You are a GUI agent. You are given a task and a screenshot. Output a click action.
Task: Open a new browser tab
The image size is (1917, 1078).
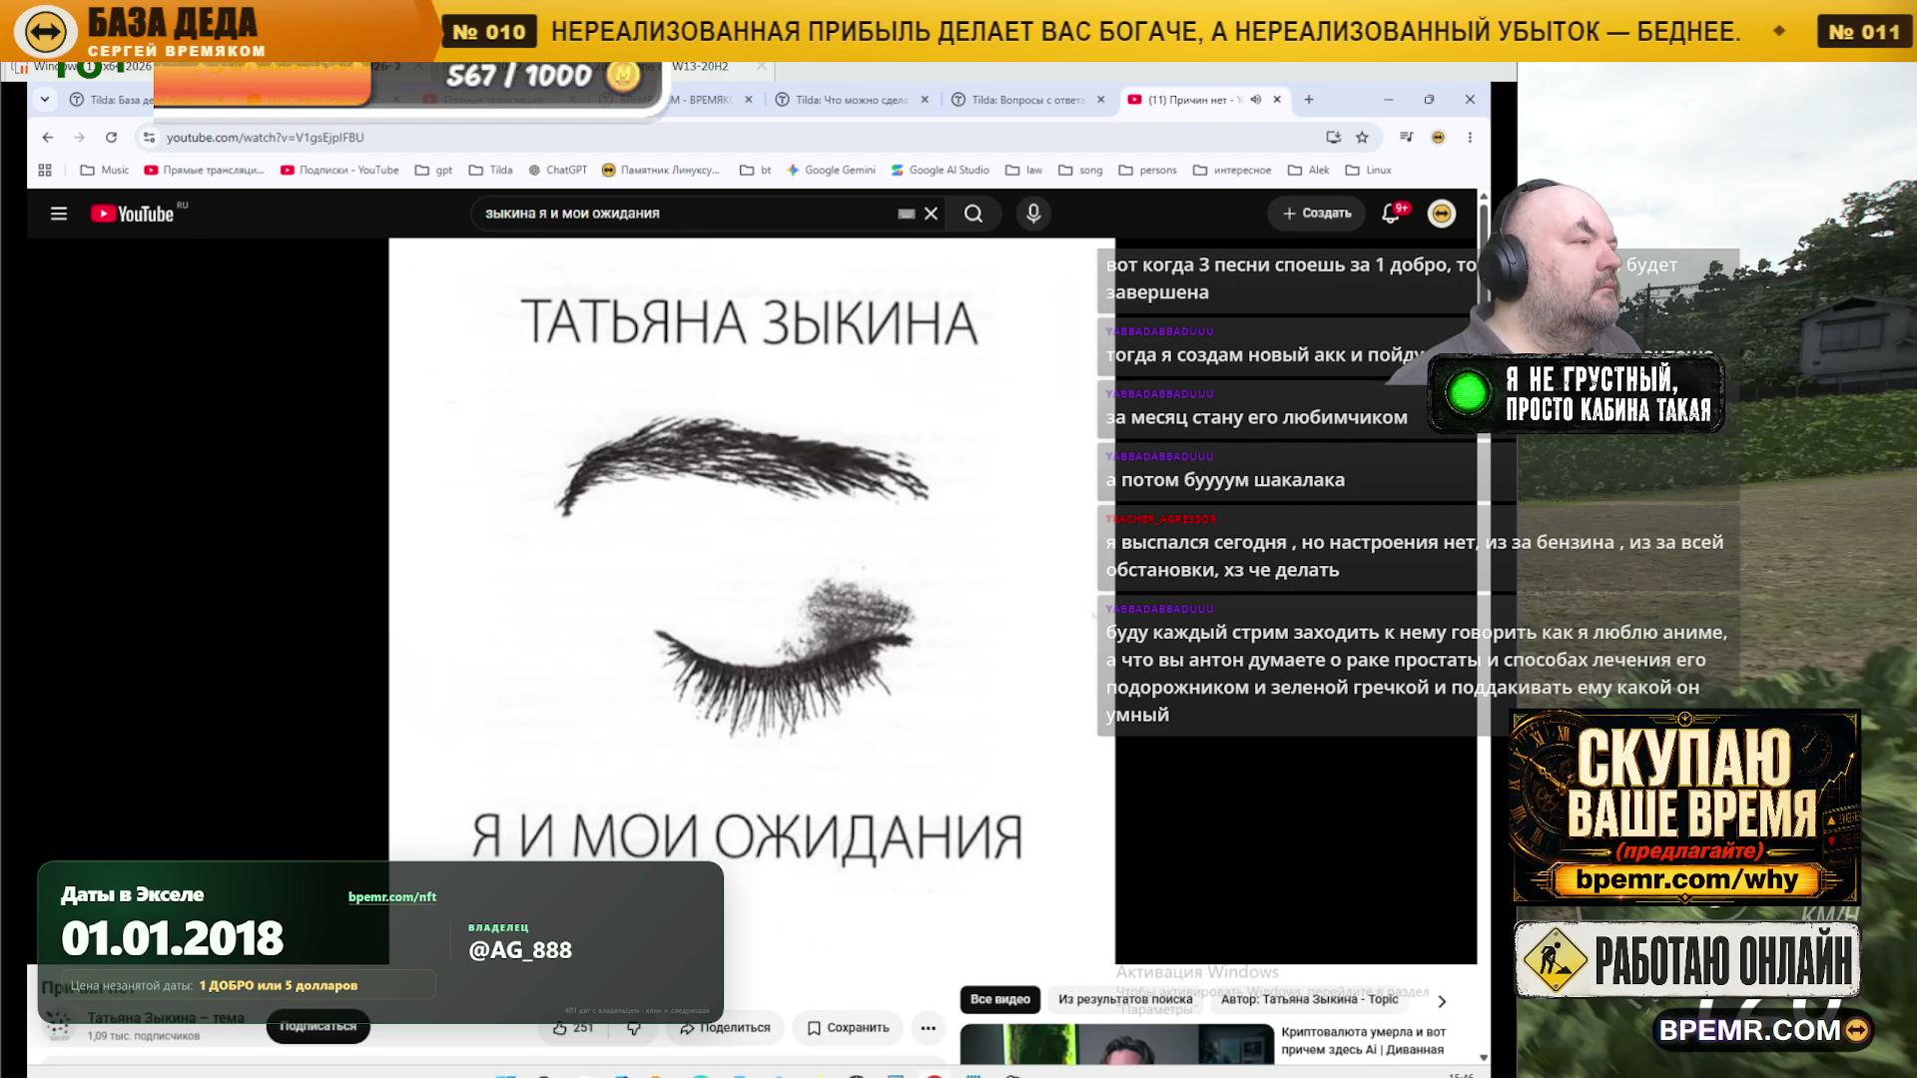point(1309,100)
